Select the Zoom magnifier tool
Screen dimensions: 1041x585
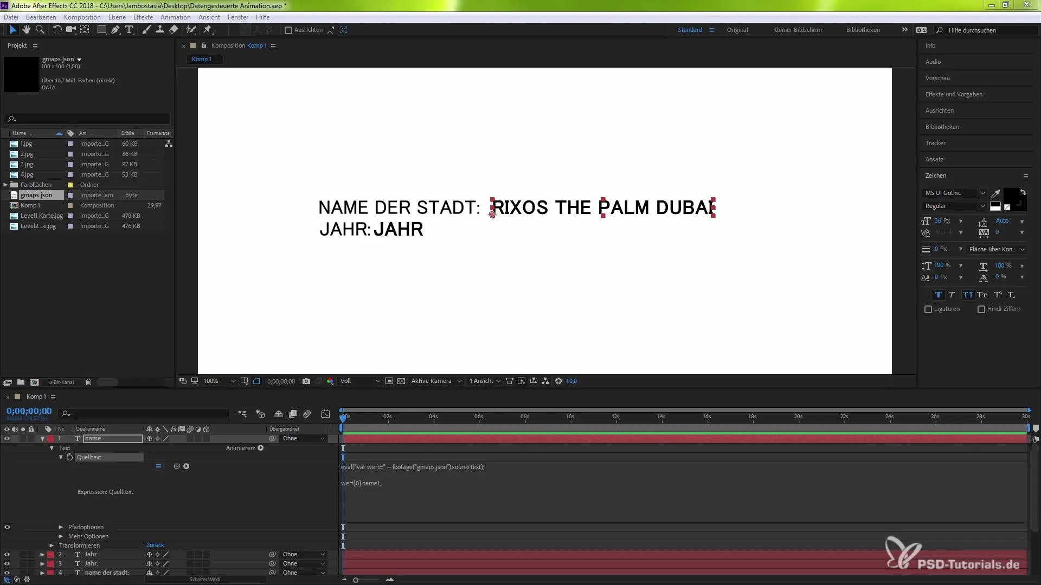click(x=40, y=30)
